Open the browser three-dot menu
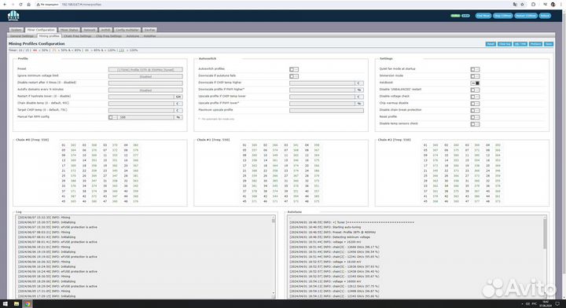The height and width of the screenshot is (308, 566). [x=560, y=5]
